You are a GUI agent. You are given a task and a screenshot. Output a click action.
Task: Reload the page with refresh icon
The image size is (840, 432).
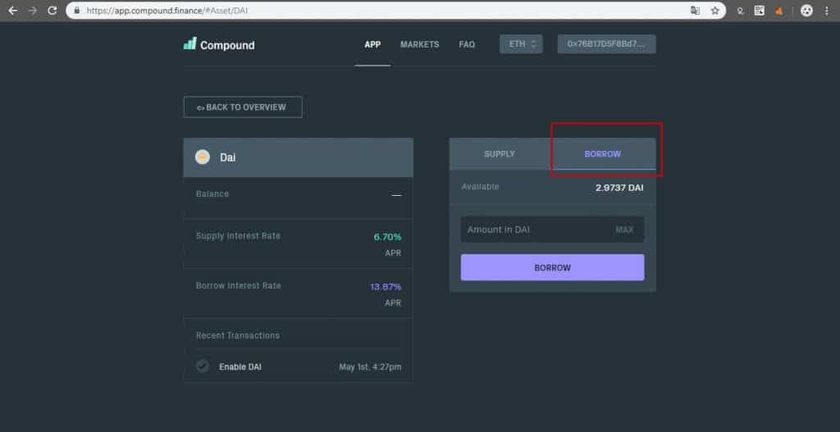point(52,11)
